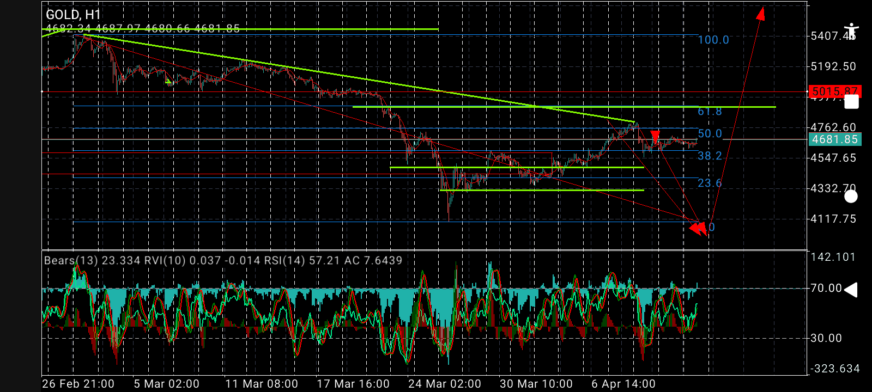Tap the 6 Apr 14:00 time label
The image size is (872, 392).
[x=623, y=384]
